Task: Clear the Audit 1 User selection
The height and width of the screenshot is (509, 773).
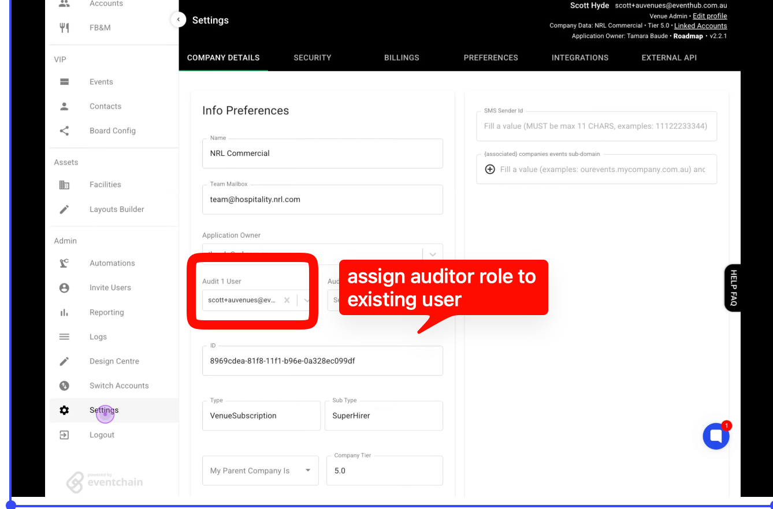Action: point(287,300)
